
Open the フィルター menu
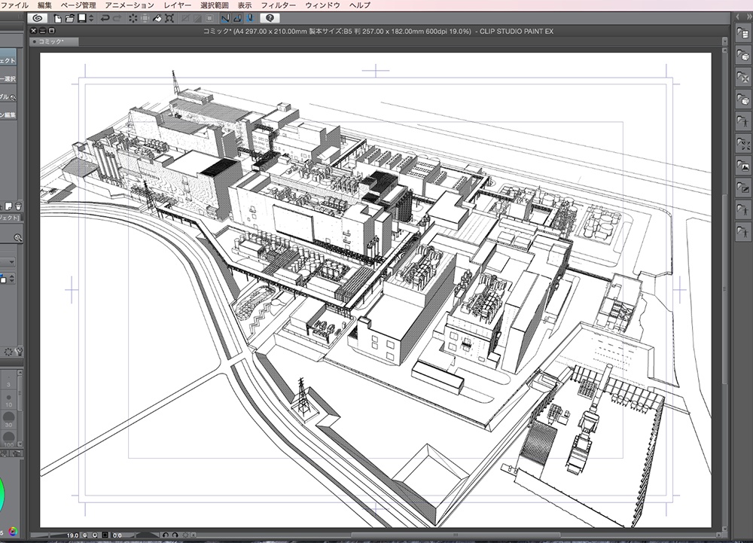tap(278, 5)
